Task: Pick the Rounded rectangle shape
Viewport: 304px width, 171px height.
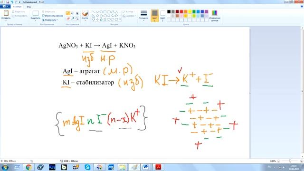Action: [109, 12]
